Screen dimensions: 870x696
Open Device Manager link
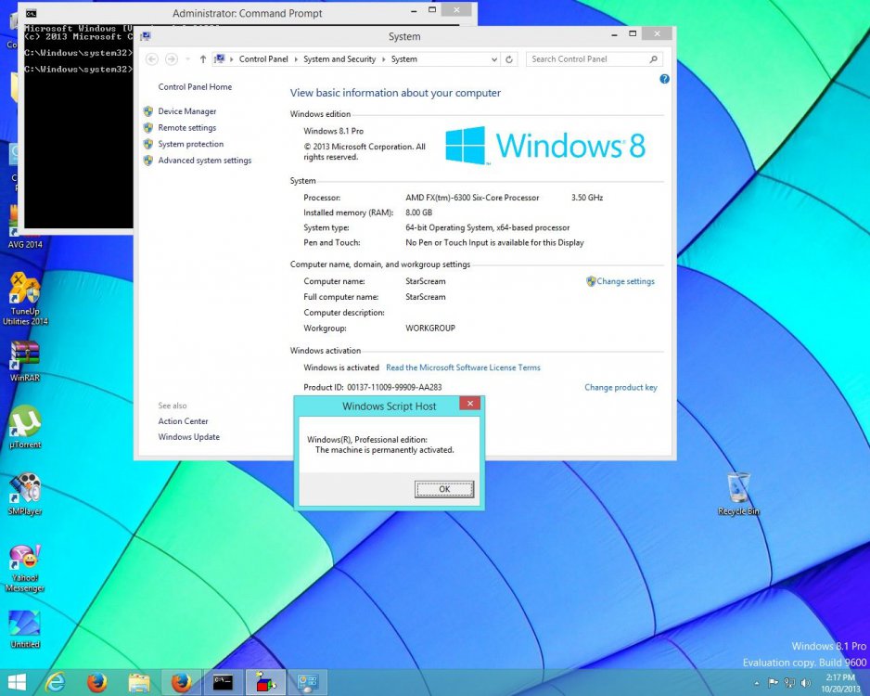point(187,111)
